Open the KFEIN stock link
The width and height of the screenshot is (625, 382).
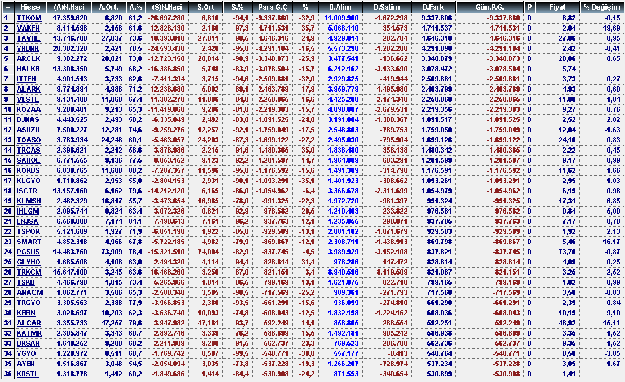point(26,313)
